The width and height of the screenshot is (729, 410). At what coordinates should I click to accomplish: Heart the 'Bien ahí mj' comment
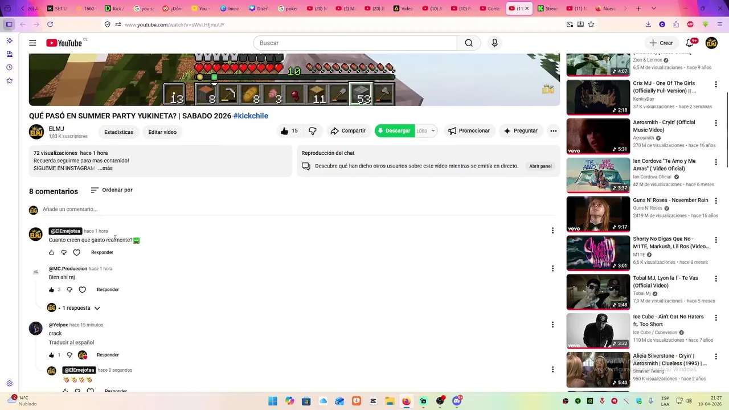[82, 290]
